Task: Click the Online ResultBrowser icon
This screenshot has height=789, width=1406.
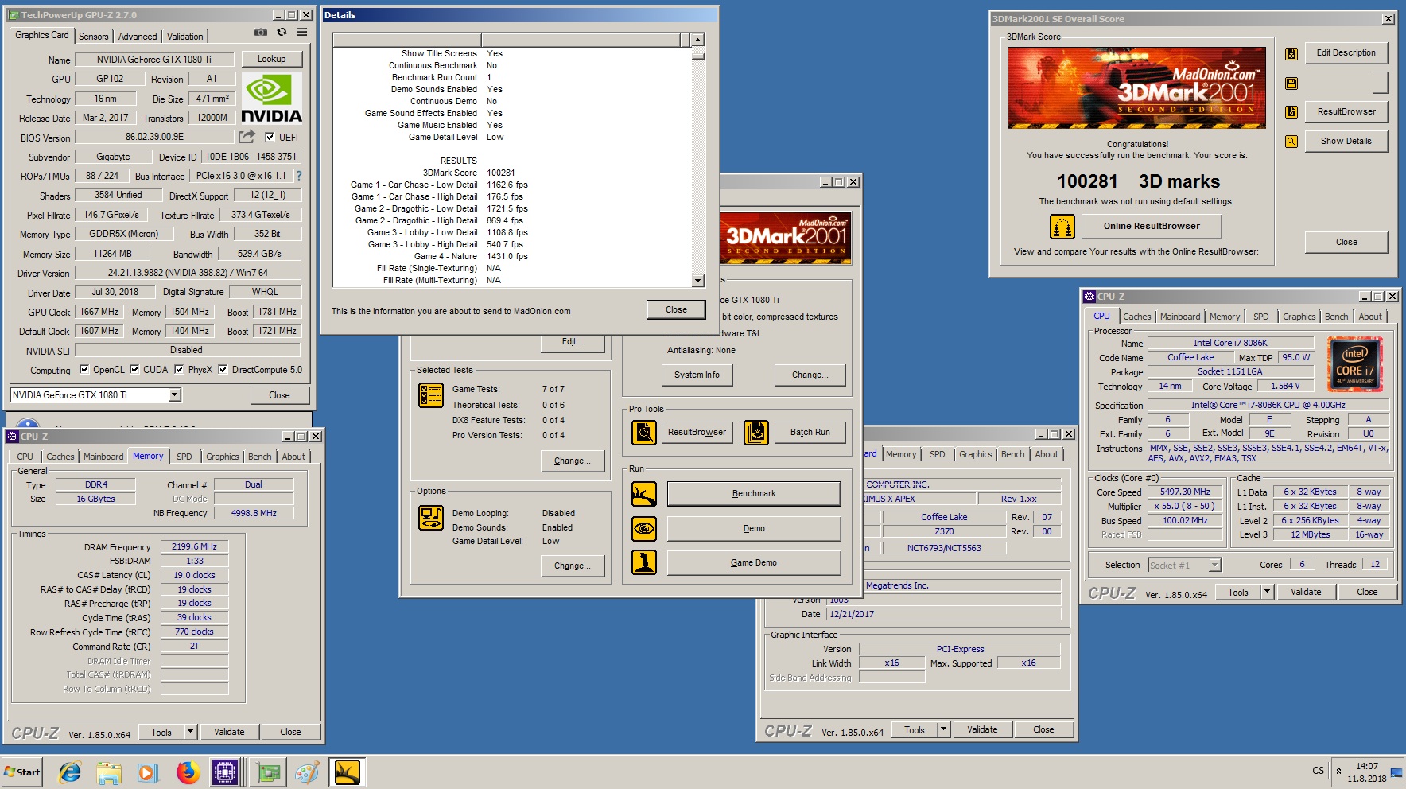Action: [1062, 227]
